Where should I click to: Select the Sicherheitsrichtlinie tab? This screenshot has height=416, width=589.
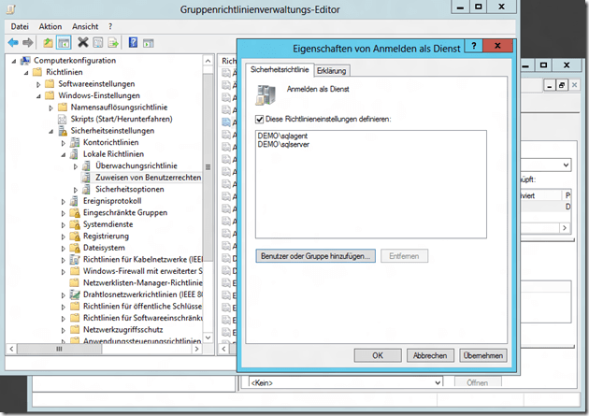click(280, 69)
